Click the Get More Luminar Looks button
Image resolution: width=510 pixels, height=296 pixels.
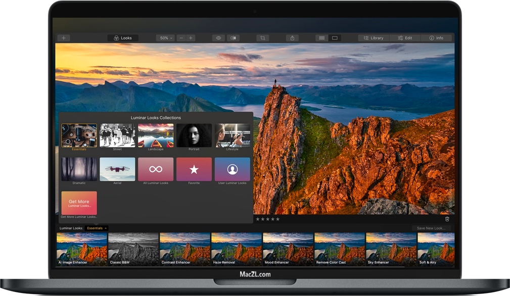pyautogui.click(x=79, y=203)
